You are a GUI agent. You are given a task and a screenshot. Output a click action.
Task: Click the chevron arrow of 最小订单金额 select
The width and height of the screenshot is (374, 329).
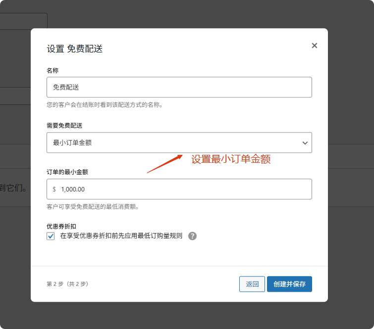(305, 143)
